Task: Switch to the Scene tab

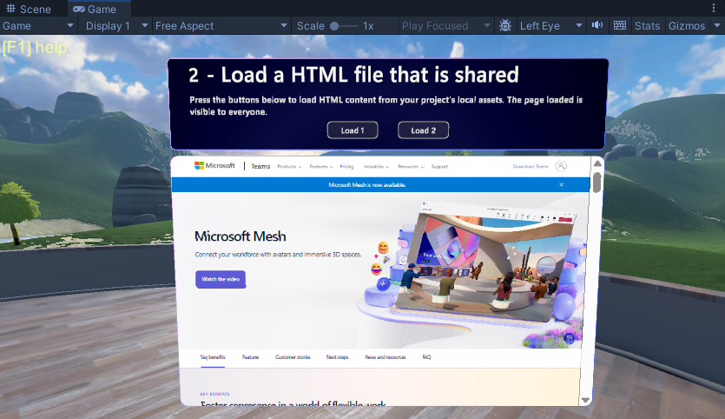Action: pyautogui.click(x=28, y=9)
